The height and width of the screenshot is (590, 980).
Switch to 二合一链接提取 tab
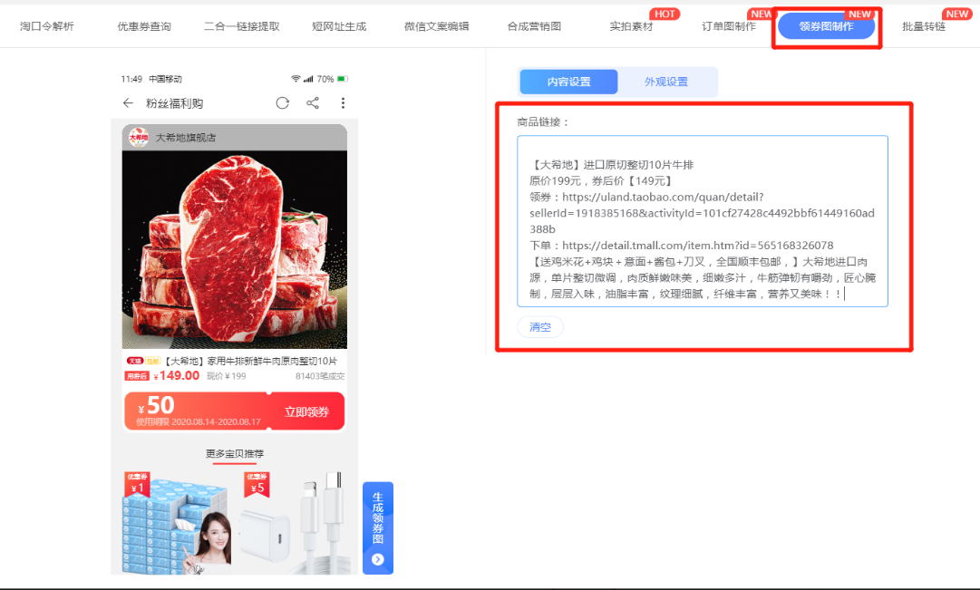click(x=242, y=26)
